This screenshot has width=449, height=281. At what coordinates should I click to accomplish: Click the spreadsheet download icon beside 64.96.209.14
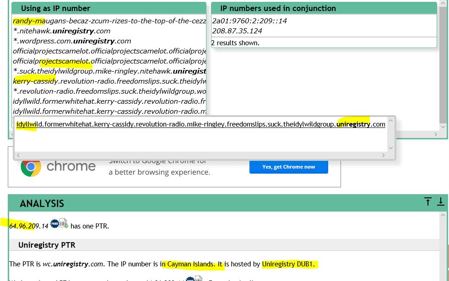[64, 223]
